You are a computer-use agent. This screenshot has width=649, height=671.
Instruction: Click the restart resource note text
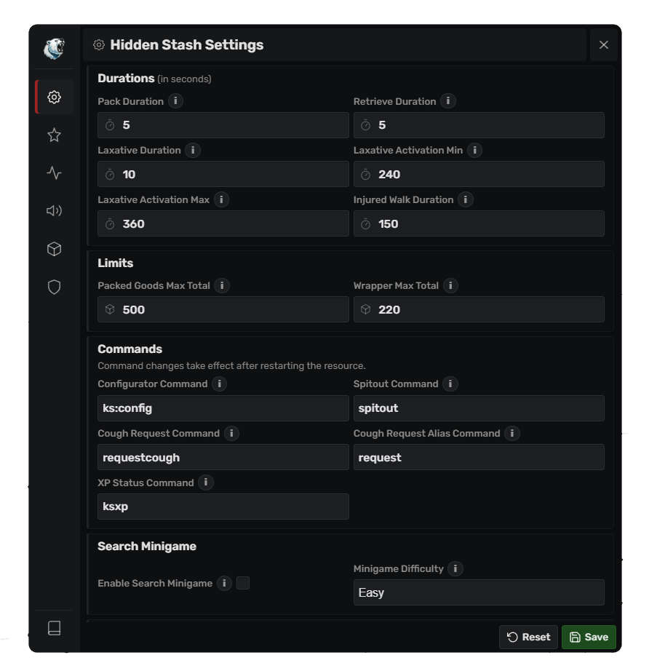[231, 366]
